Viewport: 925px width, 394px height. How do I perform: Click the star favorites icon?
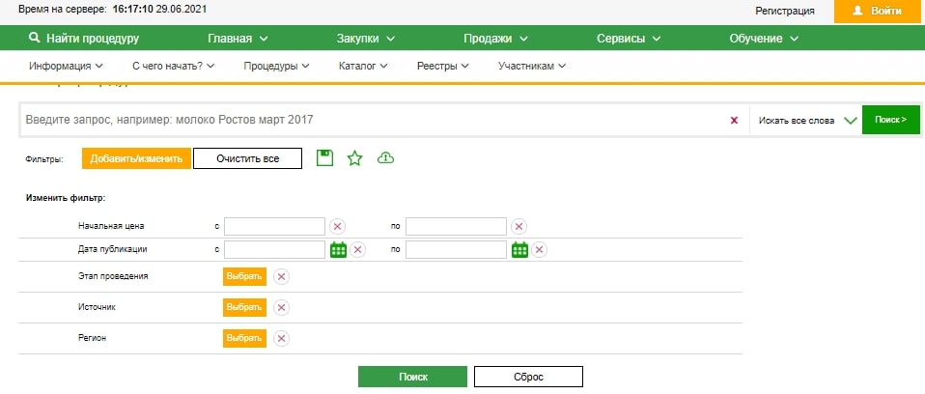click(354, 158)
